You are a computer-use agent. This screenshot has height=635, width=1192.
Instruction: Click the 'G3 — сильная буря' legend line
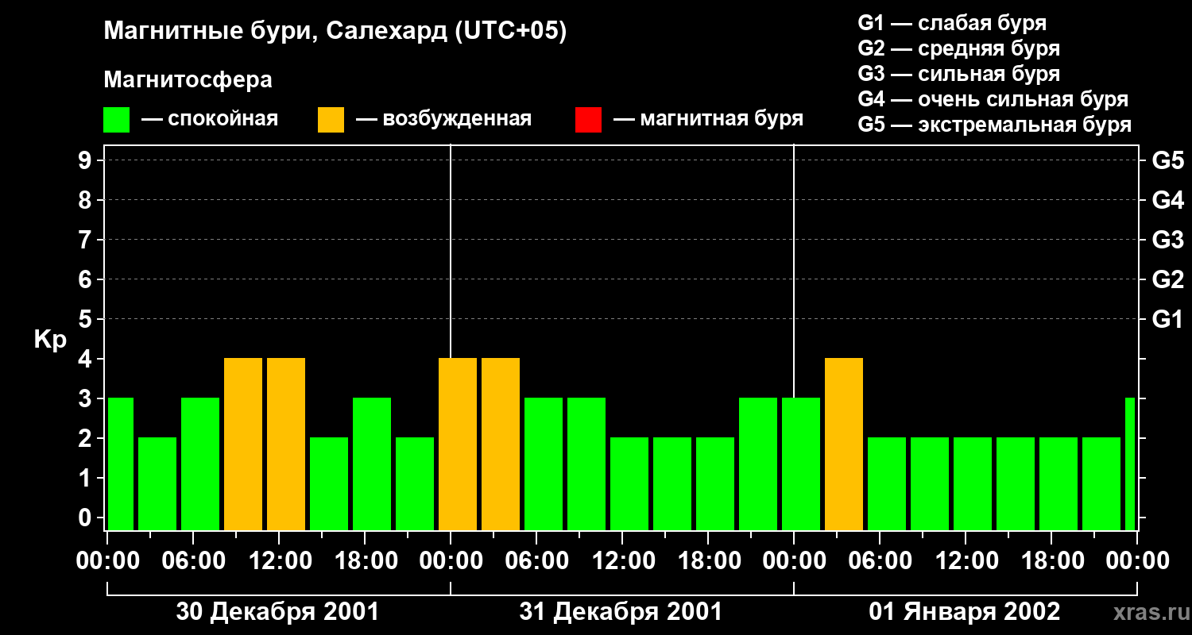click(x=959, y=74)
